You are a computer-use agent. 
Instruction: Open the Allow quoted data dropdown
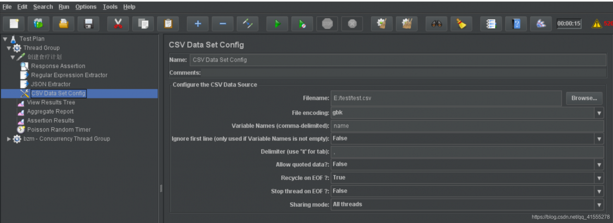click(x=599, y=164)
